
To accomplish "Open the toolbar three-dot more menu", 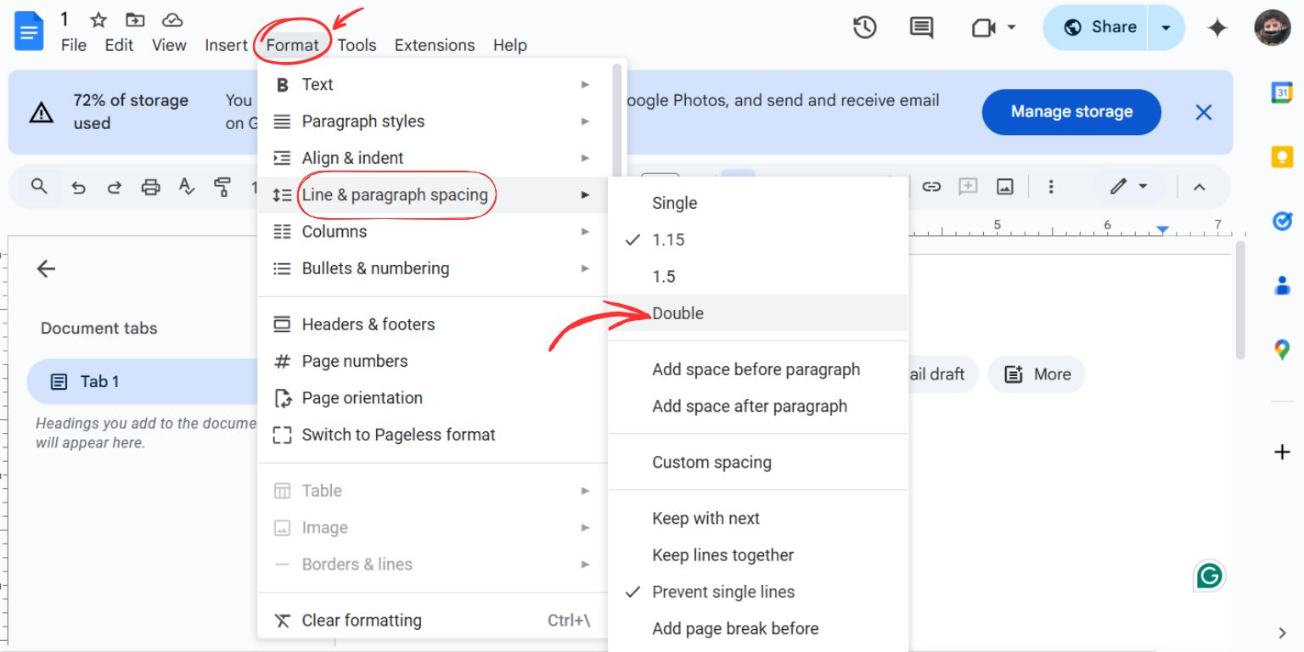I will pyautogui.click(x=1051, y=187).
